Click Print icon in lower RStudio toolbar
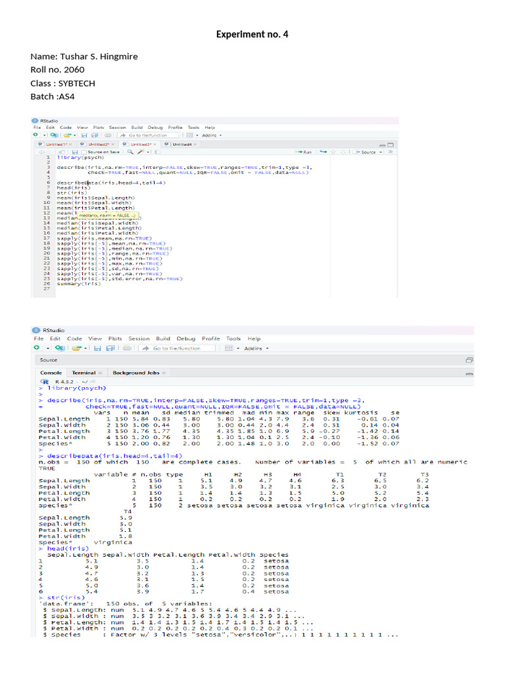 coord(127,348)
